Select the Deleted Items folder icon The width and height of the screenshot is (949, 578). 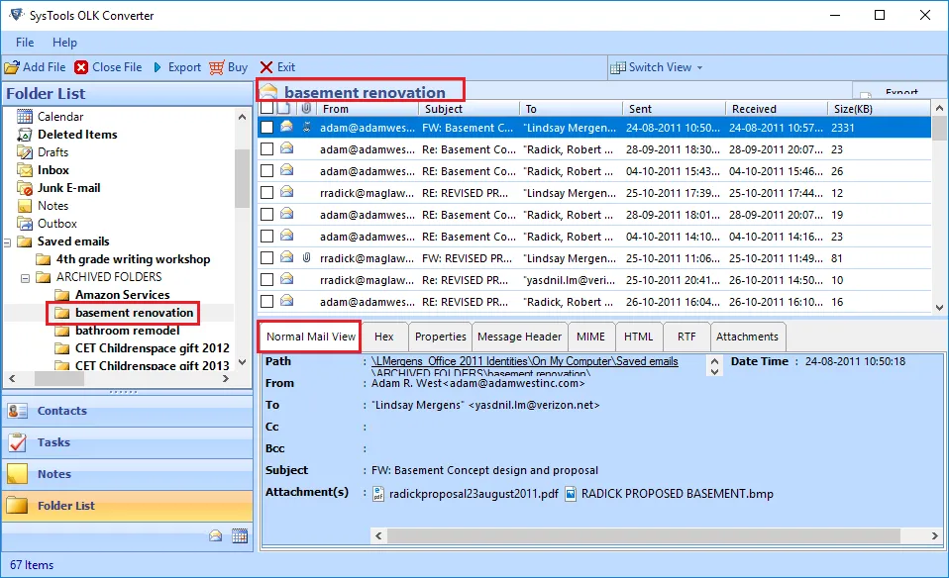click(x=25, y=135)
